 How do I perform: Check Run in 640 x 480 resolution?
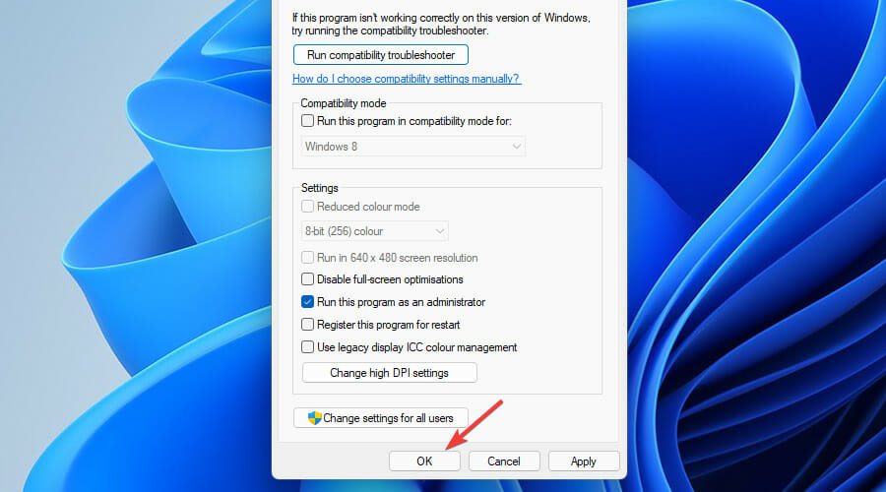307,258
